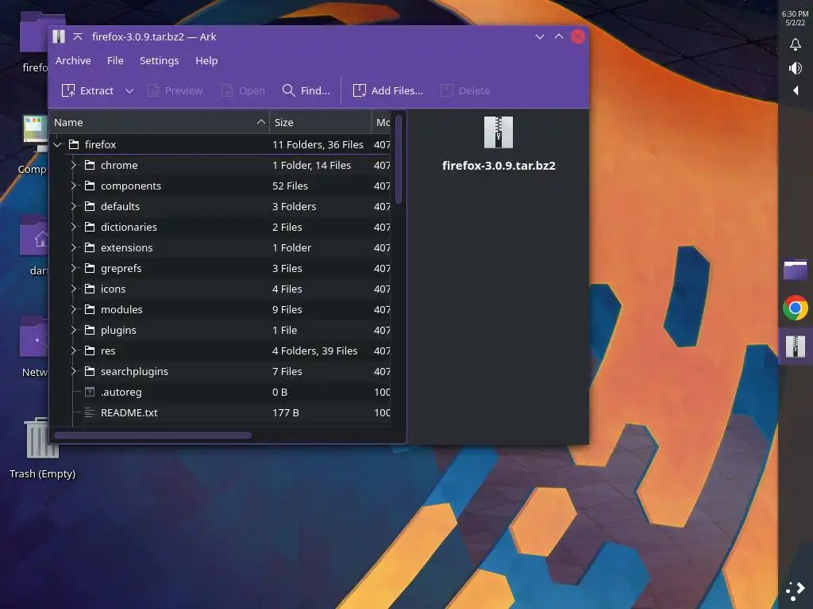Screen dimensions: 813x609
Task: Open the Extract dropdown arrow
Action: (x=129, y=90)
